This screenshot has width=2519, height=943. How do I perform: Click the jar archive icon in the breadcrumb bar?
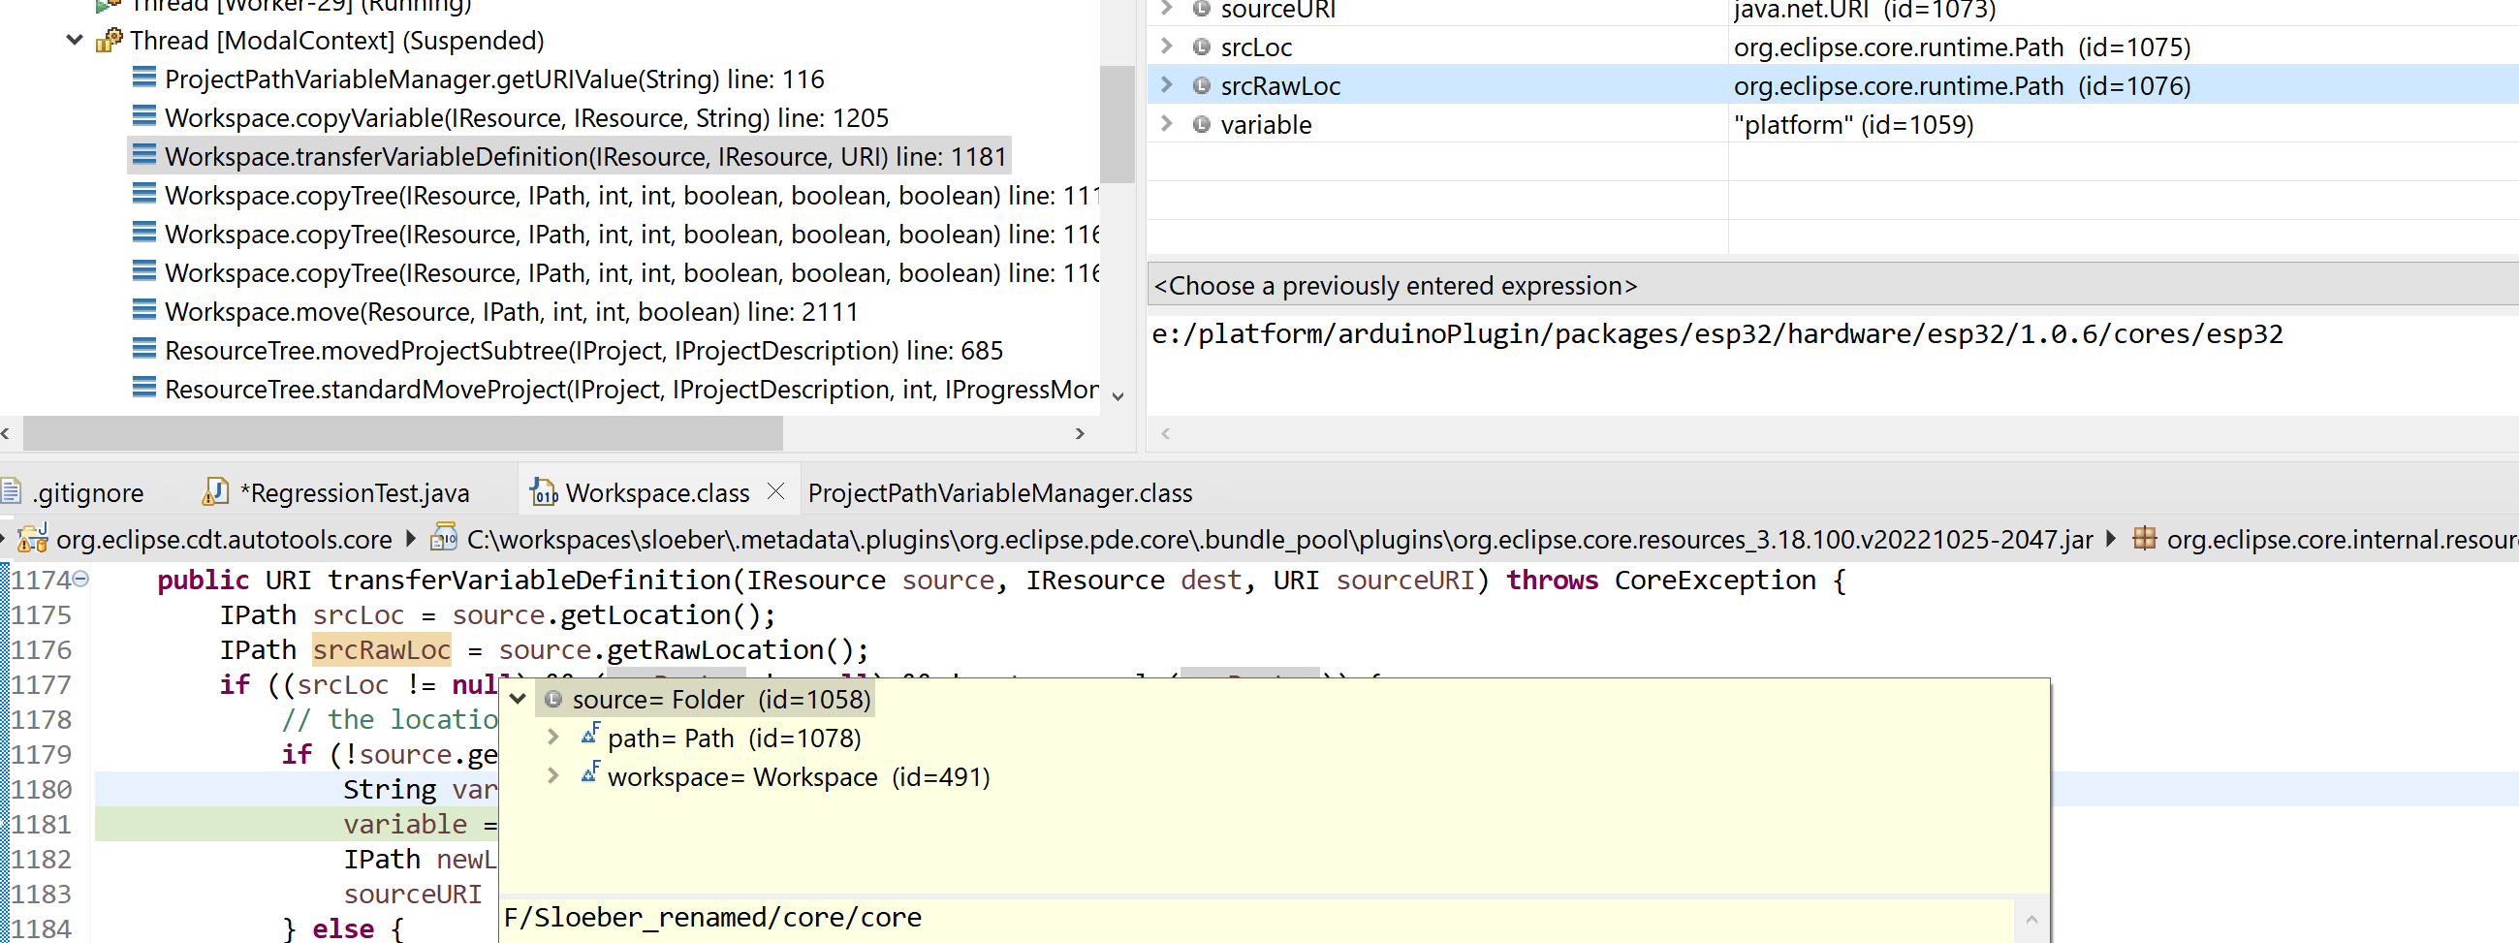click(x=446, y=539)
